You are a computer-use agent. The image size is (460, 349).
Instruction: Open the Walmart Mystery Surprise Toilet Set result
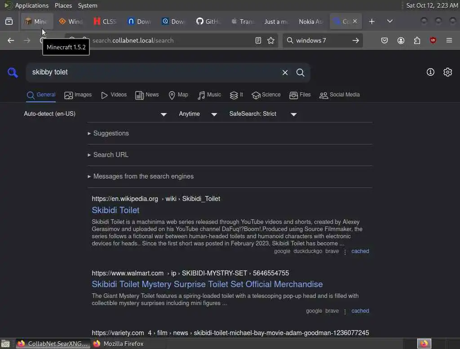(x=207, y=284)
